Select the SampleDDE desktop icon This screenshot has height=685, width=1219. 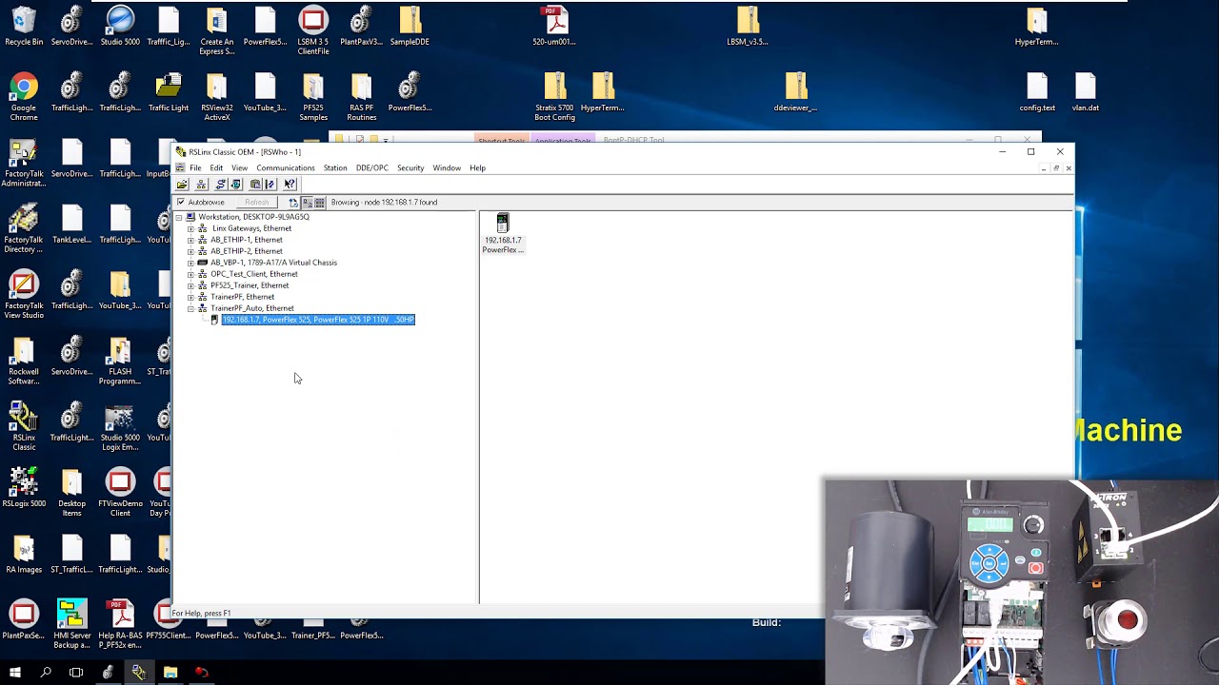[x=410, y=27]
